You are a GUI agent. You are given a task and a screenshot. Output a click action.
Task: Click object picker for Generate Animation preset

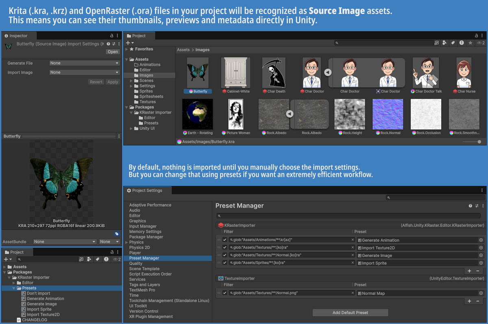pyautogui.click(x=481, y=240)
